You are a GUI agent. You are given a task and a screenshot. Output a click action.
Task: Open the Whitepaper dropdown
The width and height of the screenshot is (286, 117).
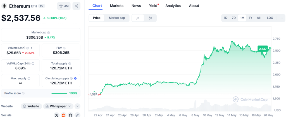pos(58,106)
